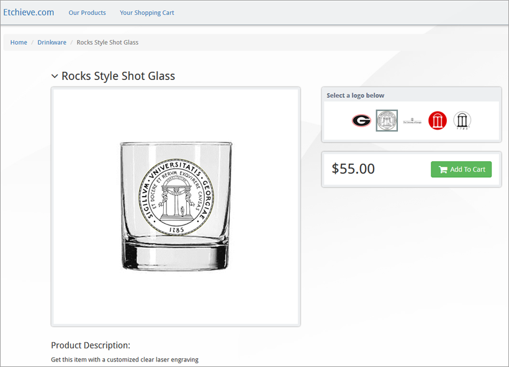Click the Etchieve.com site logo link
The height and width of the screenshot is (367, 509).
tap(29, 12)
